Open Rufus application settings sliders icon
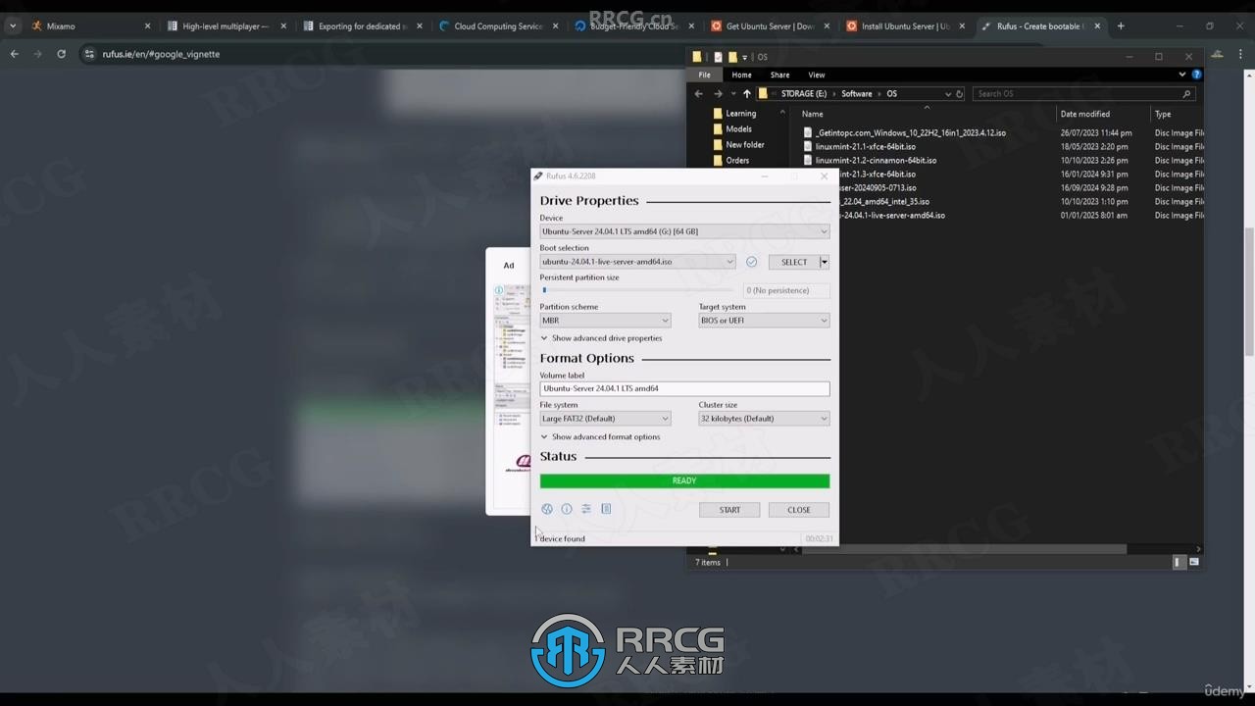 586,509
